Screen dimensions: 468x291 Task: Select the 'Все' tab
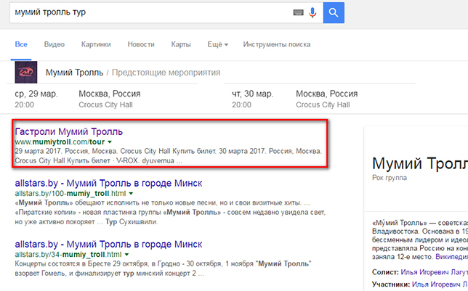point(21,44)
